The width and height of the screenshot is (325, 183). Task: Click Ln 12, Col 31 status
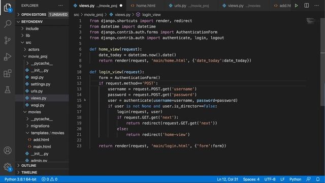pos(227,179)
